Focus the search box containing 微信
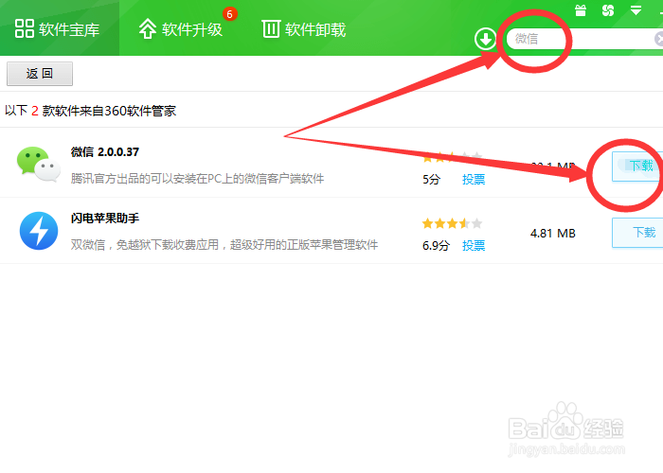Screen dimensions: 663x473 click(x=584, y=39)
